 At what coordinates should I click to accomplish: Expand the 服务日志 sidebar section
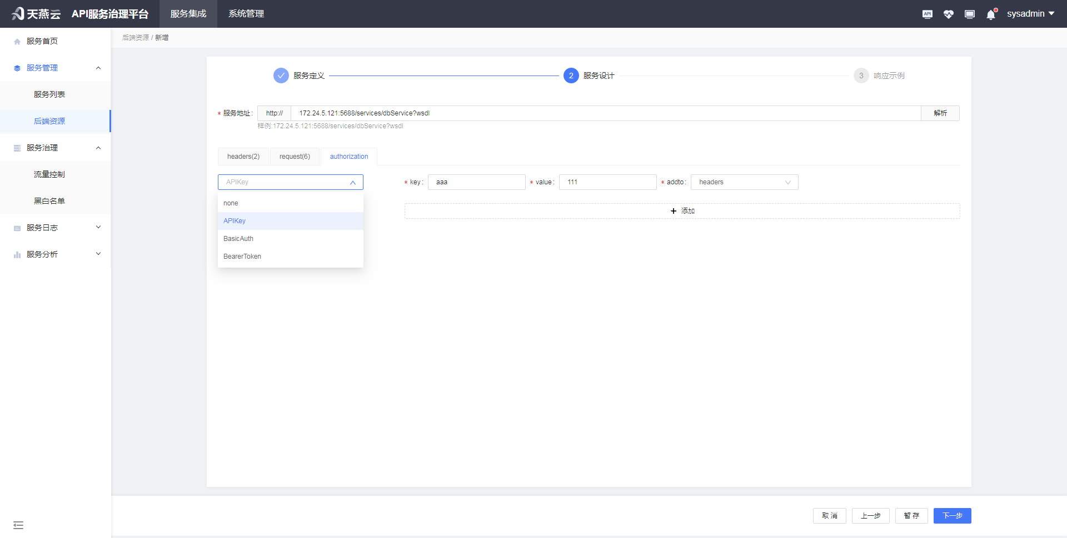[x=98, y=227]
